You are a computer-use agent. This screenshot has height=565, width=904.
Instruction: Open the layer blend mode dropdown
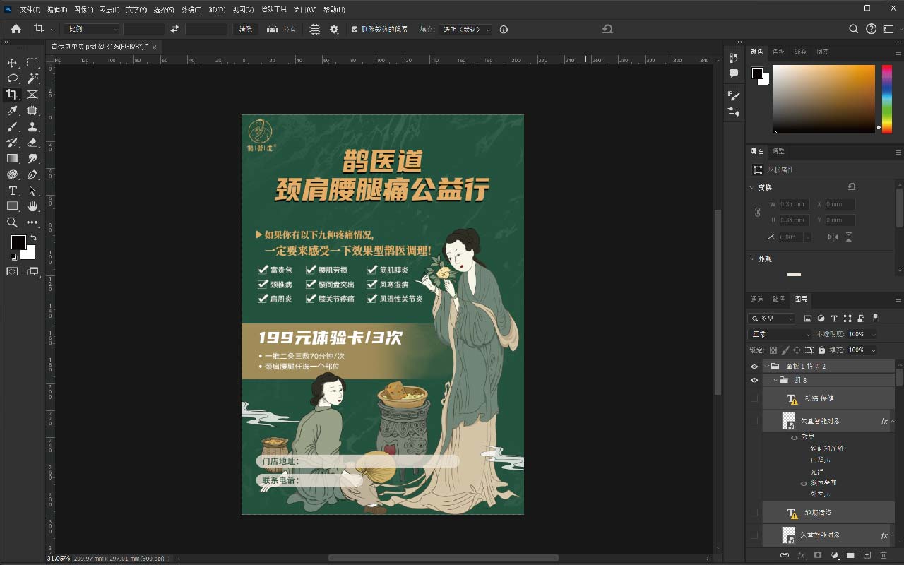(780, 334)
